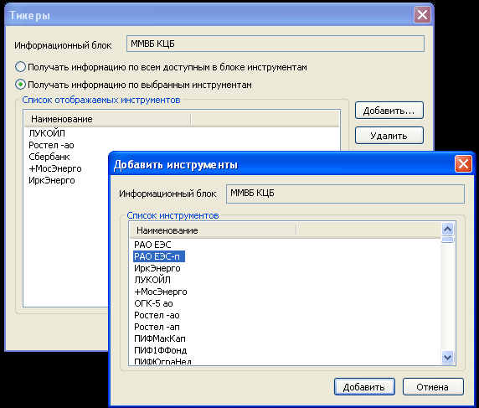
Task: Click scroll down arrow in instruments list
Action: pos(447,357)
